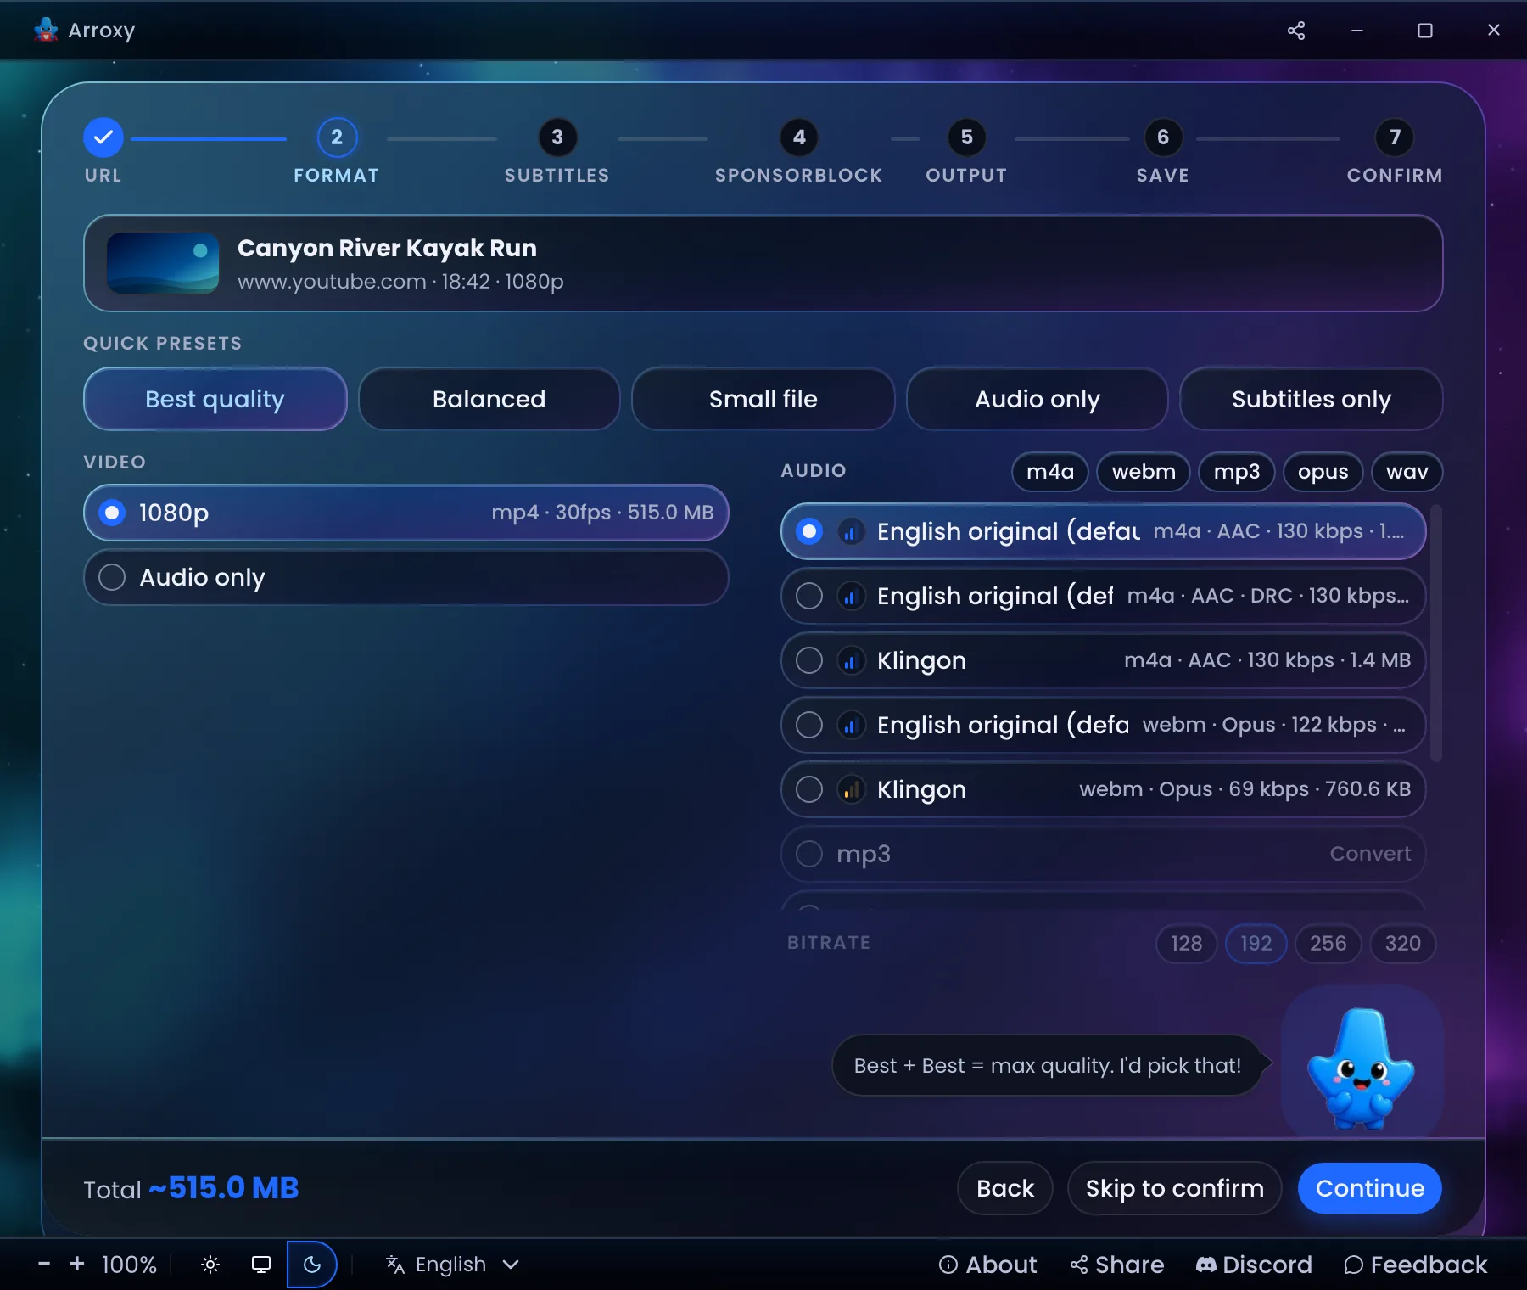Choose the Balanced quick preset
Image resolution: width=1527 pixels, height=1290 pixels.
[489, 399]
